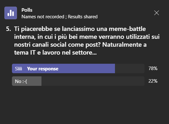
Task: Click the unfilled part of the Siiì bar
Action: click(x=130, y=68)
